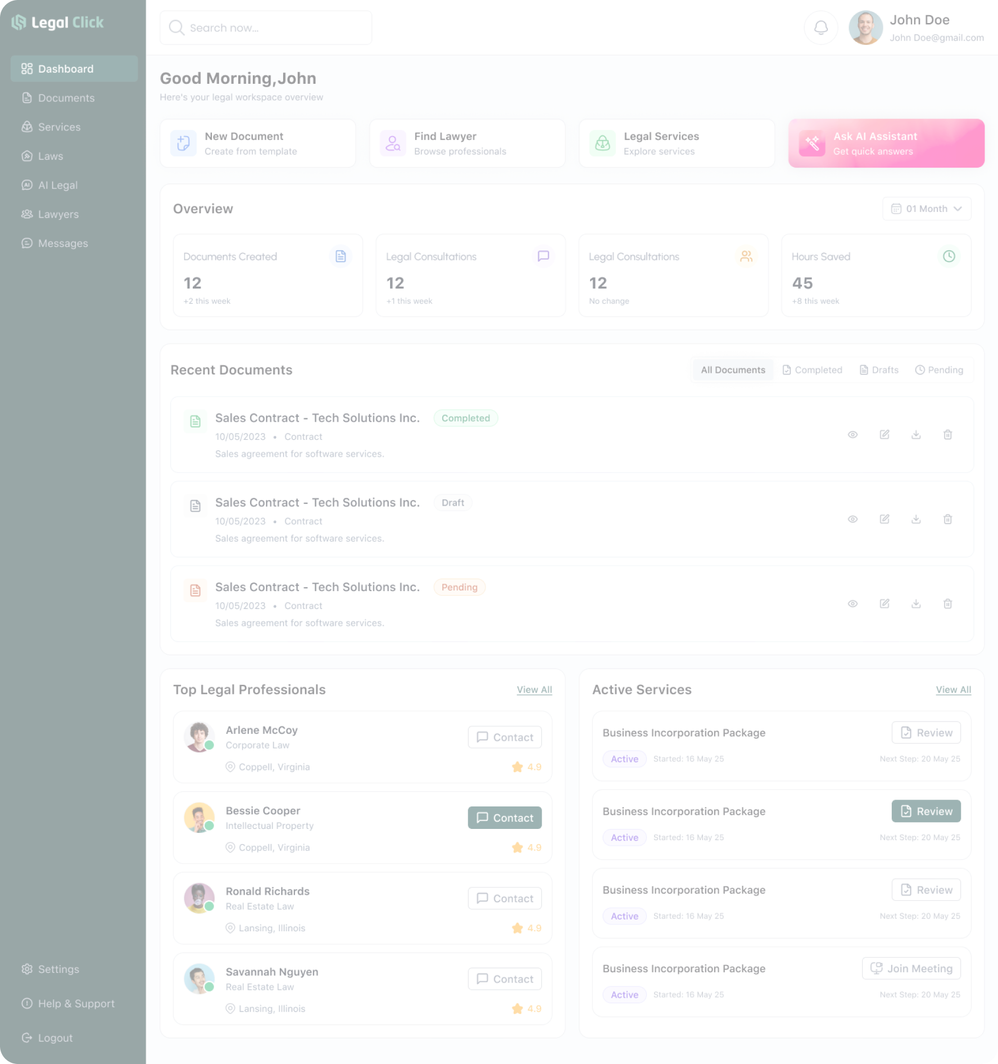Preview the completed Sales Contract via eye icon

(852, 434)
